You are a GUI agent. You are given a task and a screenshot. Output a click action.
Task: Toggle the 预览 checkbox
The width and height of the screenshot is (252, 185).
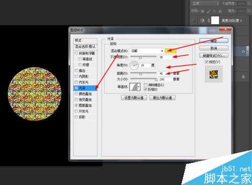[207, 62]
